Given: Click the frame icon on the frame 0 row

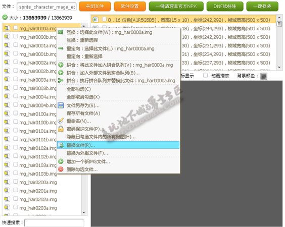Looking at the screenshot, I should 95,19.
